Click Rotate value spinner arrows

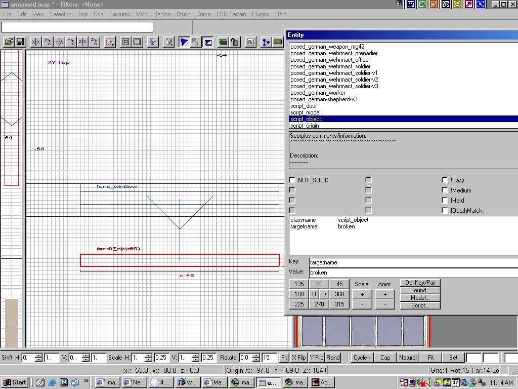click(x=256, y=358)
